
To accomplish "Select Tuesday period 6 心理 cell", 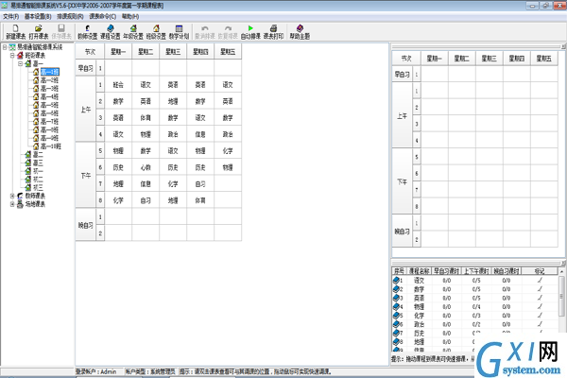I will 146,167.
